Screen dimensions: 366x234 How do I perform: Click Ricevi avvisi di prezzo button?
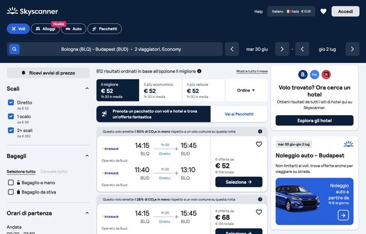[x=48, y=73]
